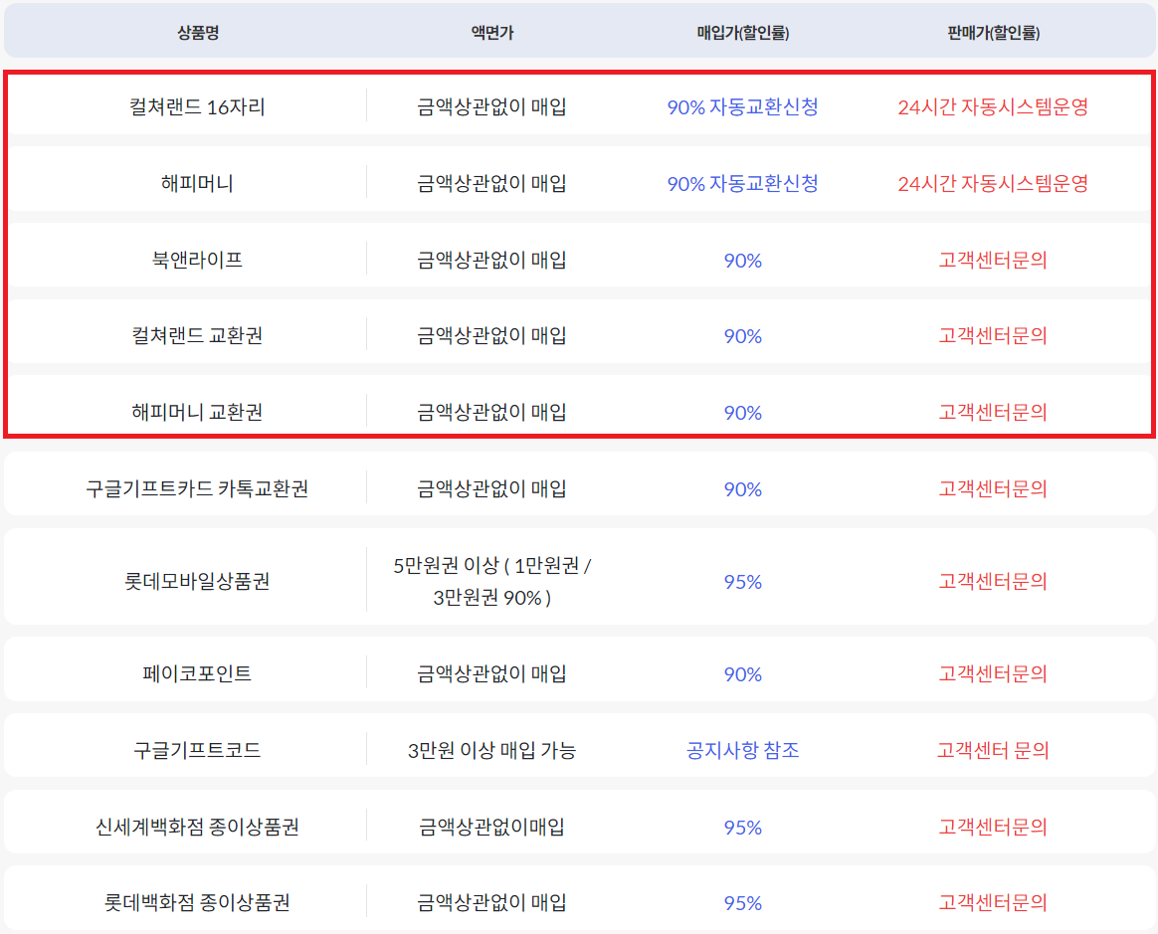This screenshot has width=1158, height=934.
Task: Select the 북앤라이프 product name
Action: tap(197, 260)
